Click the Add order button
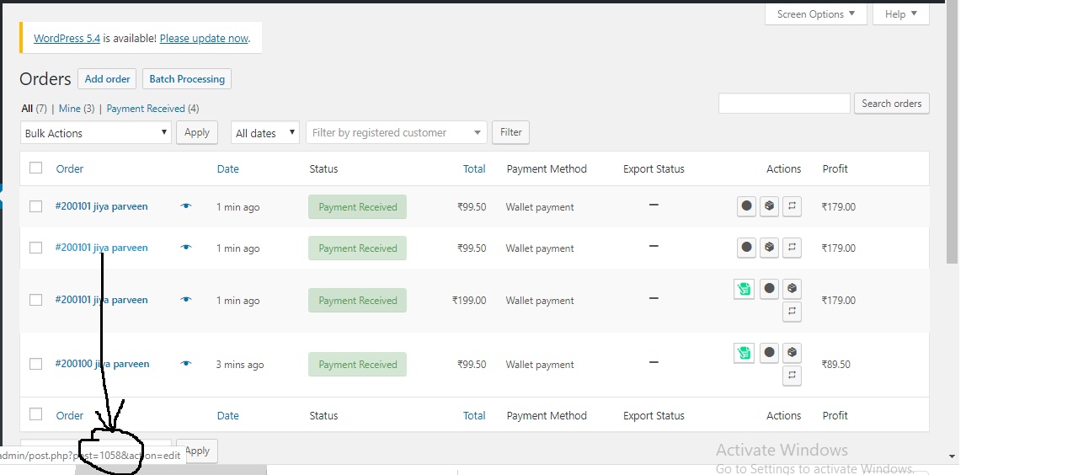 tap(107, 79)
